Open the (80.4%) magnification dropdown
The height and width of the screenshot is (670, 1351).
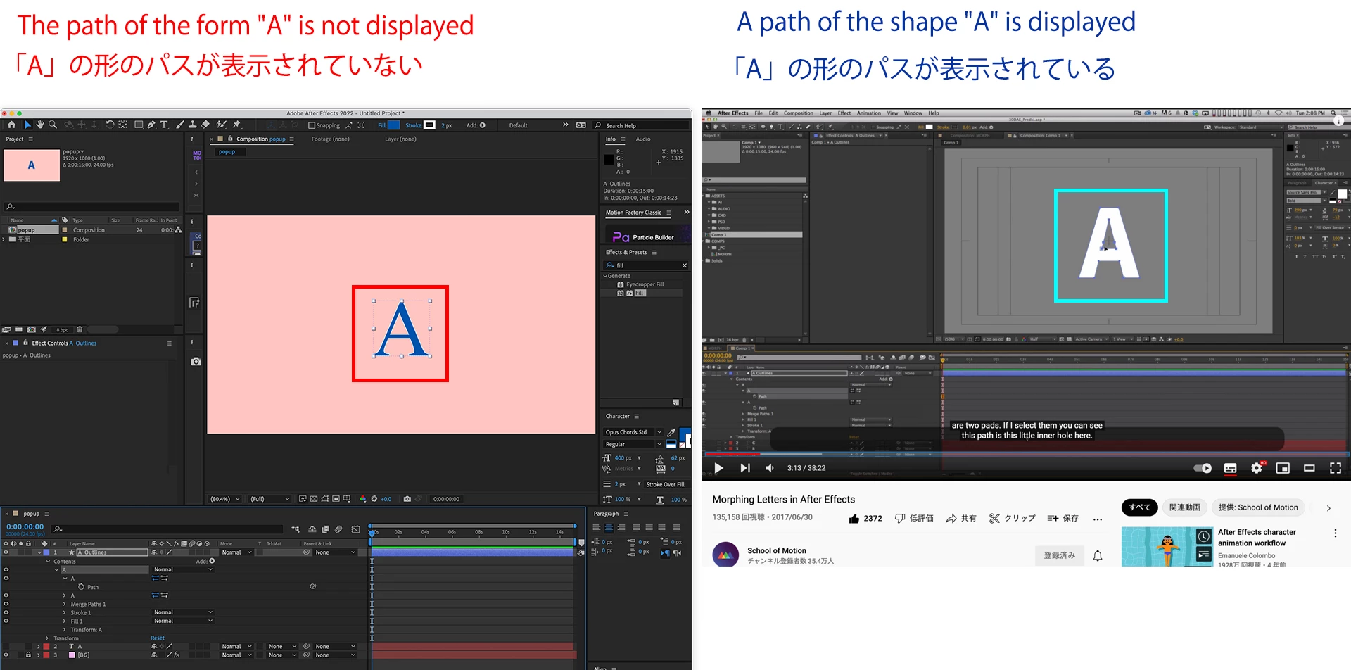225,499
